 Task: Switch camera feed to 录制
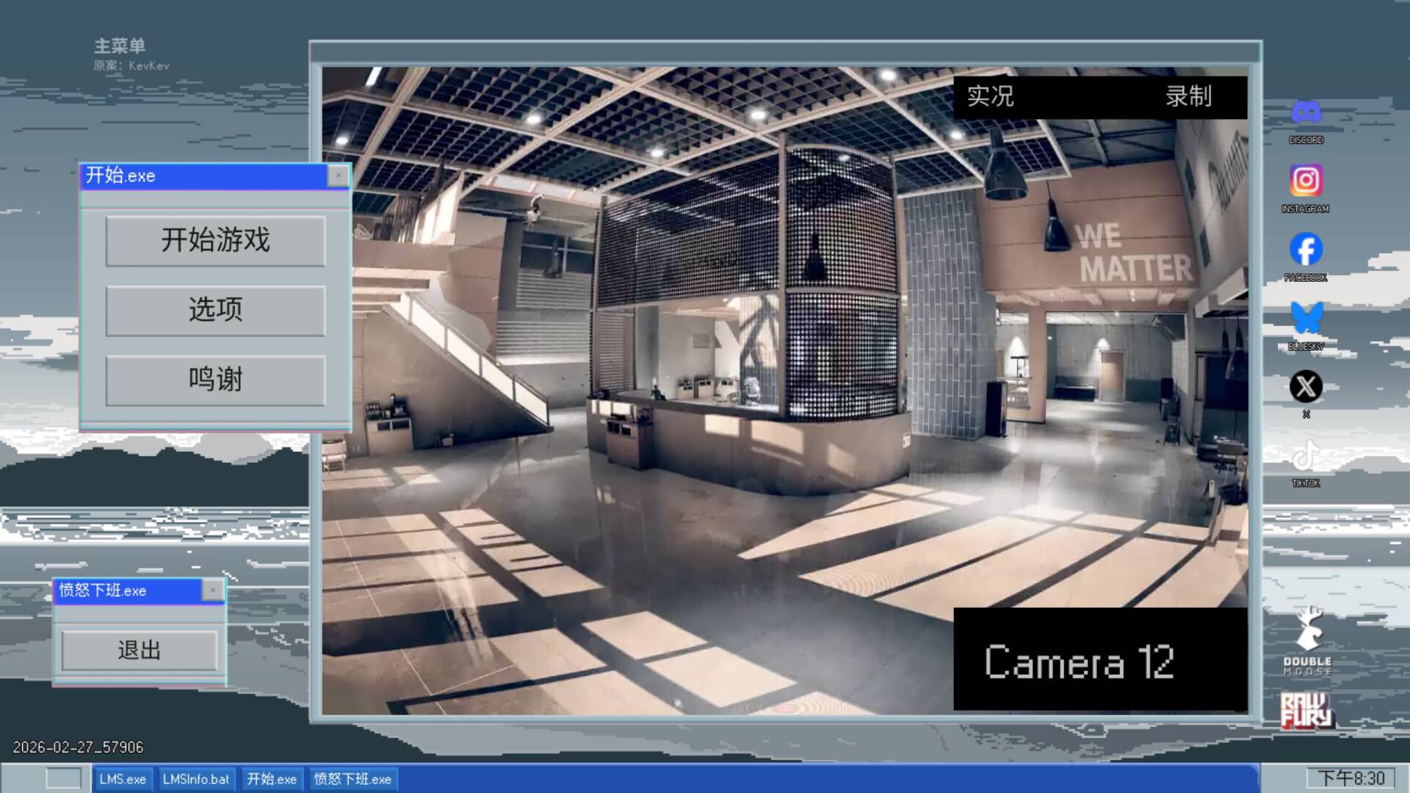[x=1188, y=97]
